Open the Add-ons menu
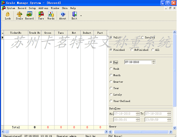The width and height of the screenshot is (177, 137). 43,8
